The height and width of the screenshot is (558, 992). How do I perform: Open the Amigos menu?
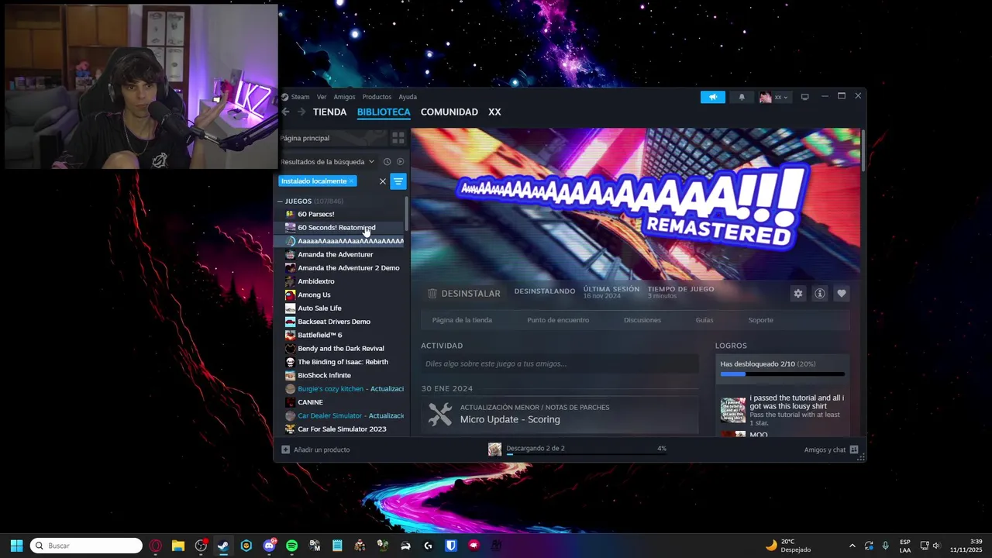point(344,97)
